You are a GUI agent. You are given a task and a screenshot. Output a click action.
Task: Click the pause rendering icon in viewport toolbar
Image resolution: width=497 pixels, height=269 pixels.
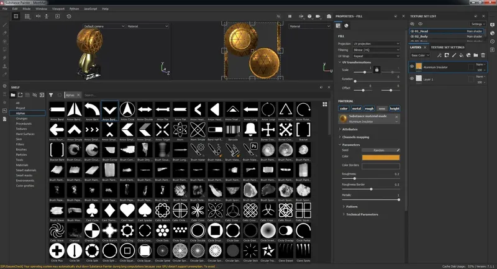coord(290,16)
